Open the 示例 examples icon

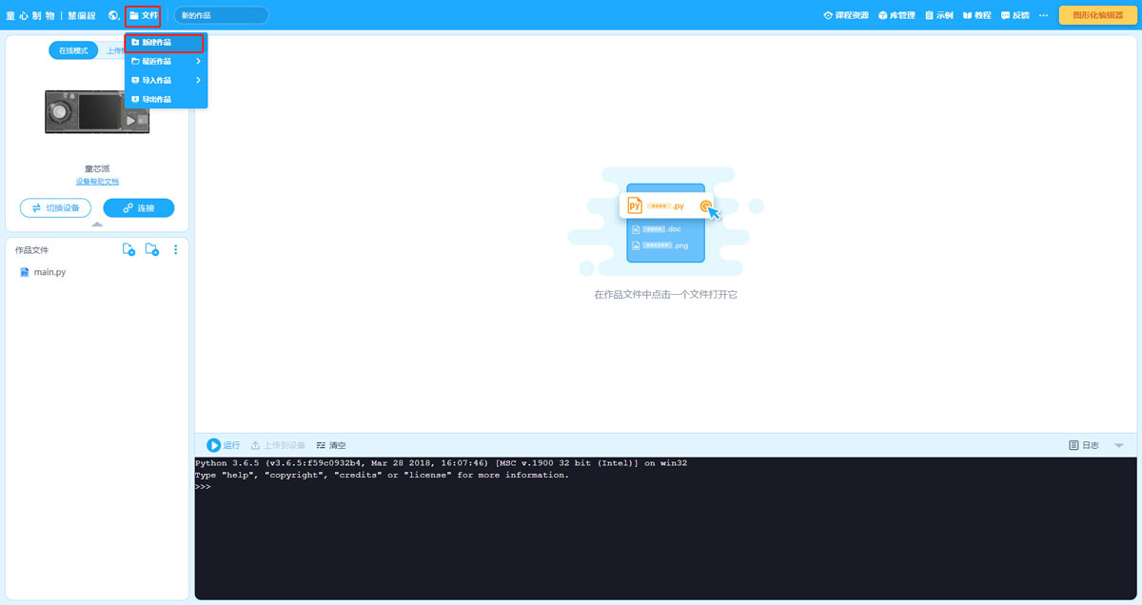coord(938,14)
